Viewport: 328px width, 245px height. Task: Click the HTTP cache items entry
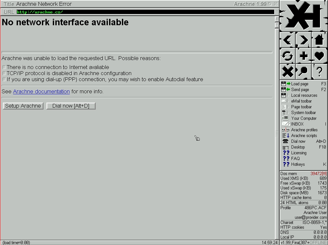(x=304, y=198)
